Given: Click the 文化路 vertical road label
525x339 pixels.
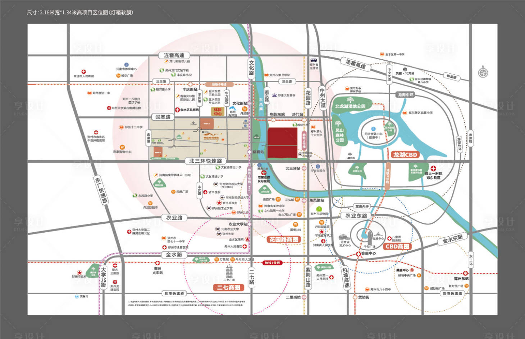Looking at the screenshot, I should click(251, 68).
